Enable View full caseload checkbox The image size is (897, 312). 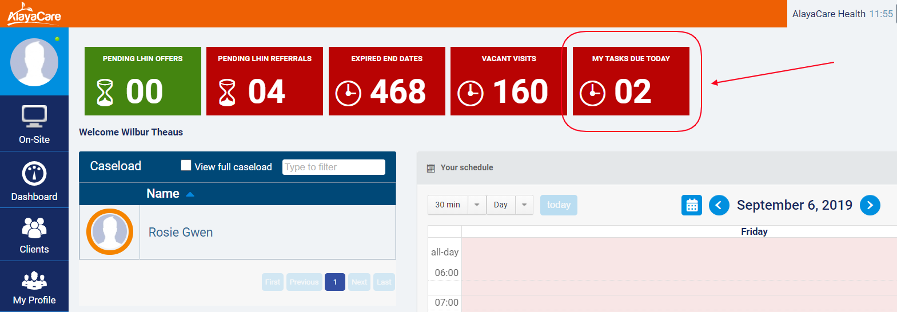pyautogui.click(x=186, y=166)
